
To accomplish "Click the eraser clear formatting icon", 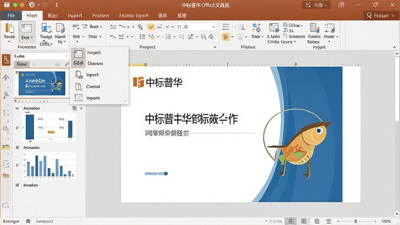I will point(211,37).
